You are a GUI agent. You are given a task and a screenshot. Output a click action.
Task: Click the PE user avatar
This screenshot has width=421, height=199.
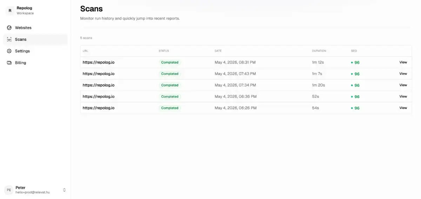pos(9,190)
